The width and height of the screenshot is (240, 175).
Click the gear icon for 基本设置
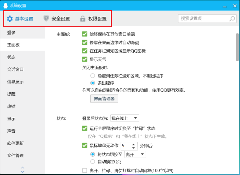[10, 19]
